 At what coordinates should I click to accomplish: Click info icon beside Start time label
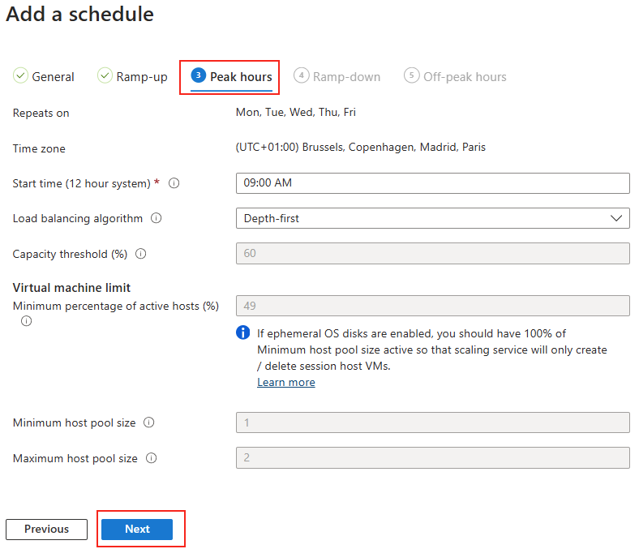point(174,183)
